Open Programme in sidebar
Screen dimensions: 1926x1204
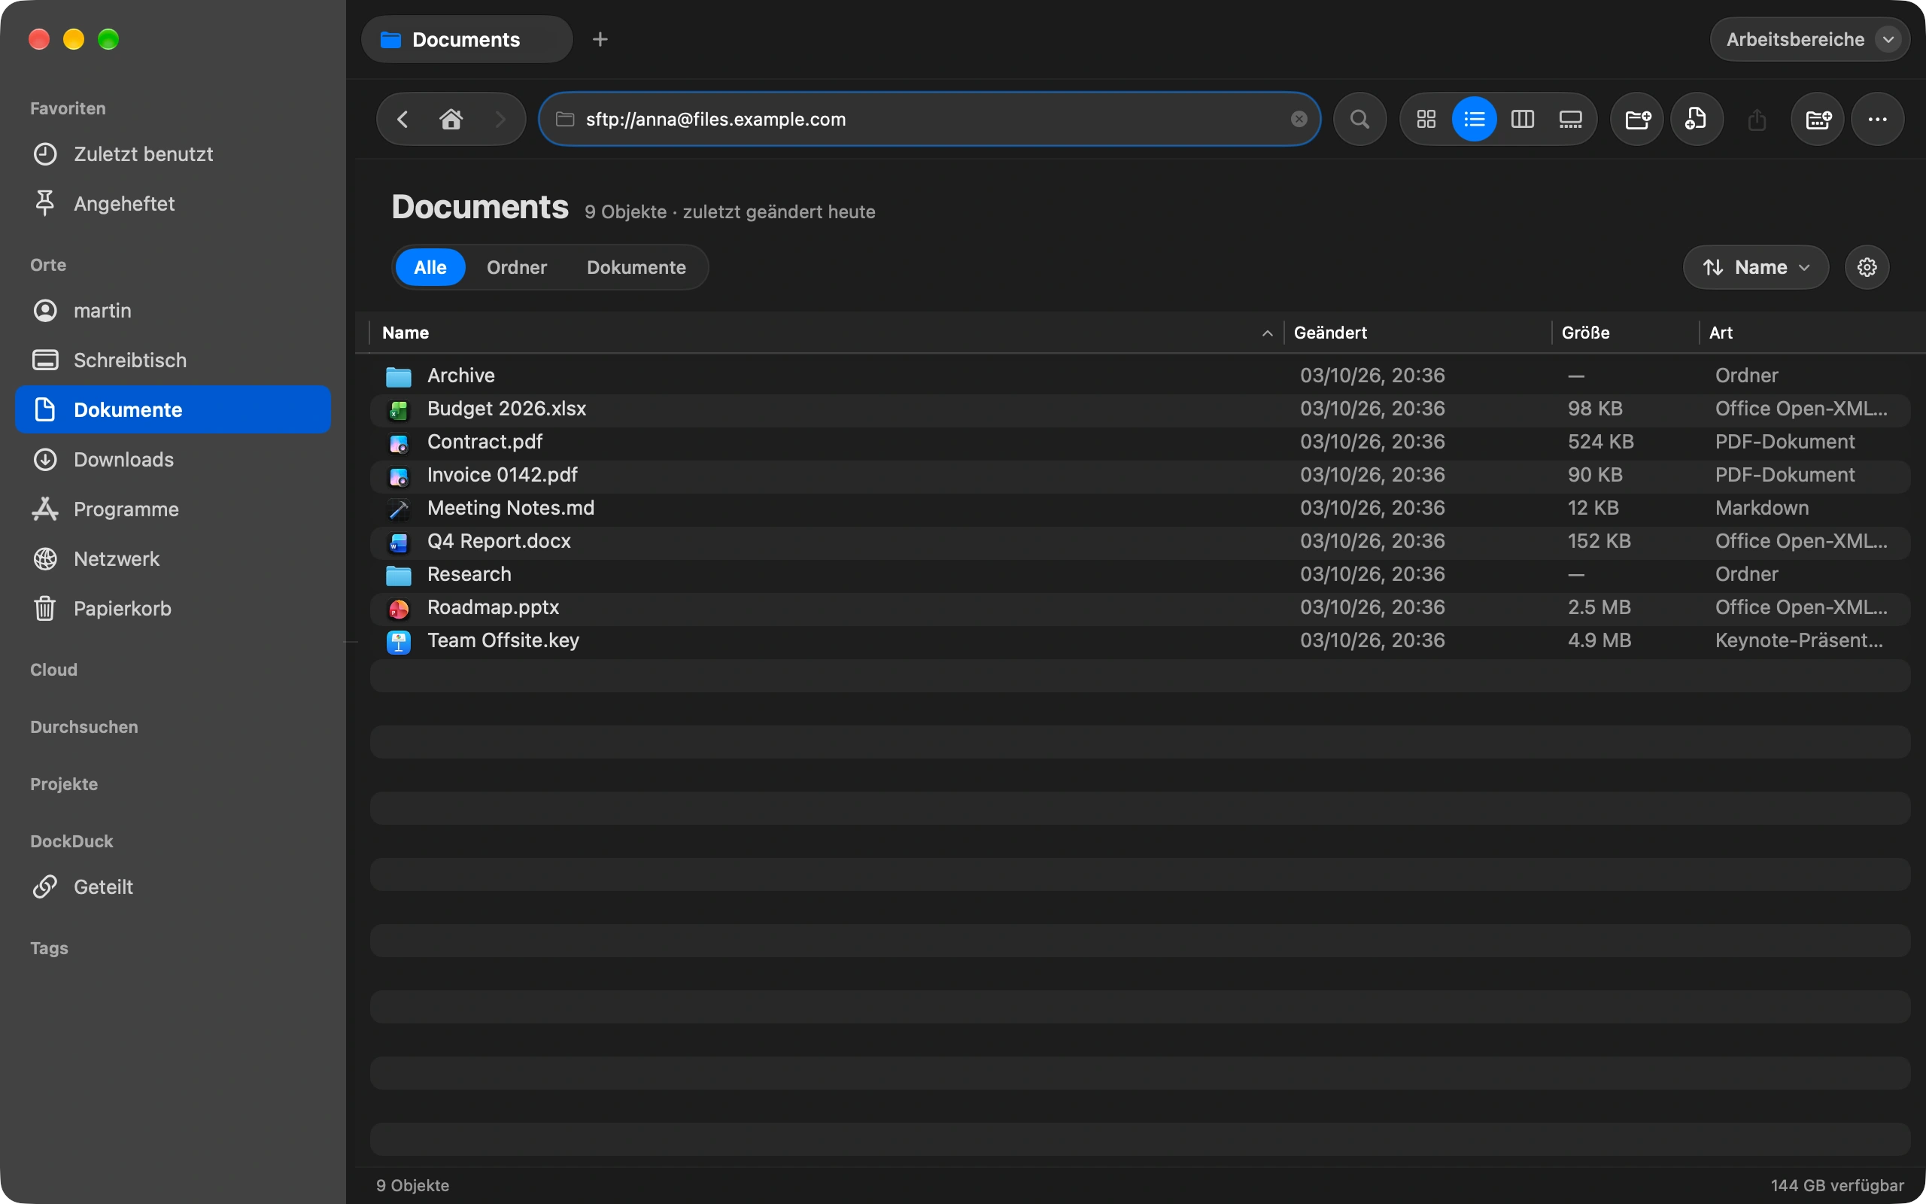point(173,509)
